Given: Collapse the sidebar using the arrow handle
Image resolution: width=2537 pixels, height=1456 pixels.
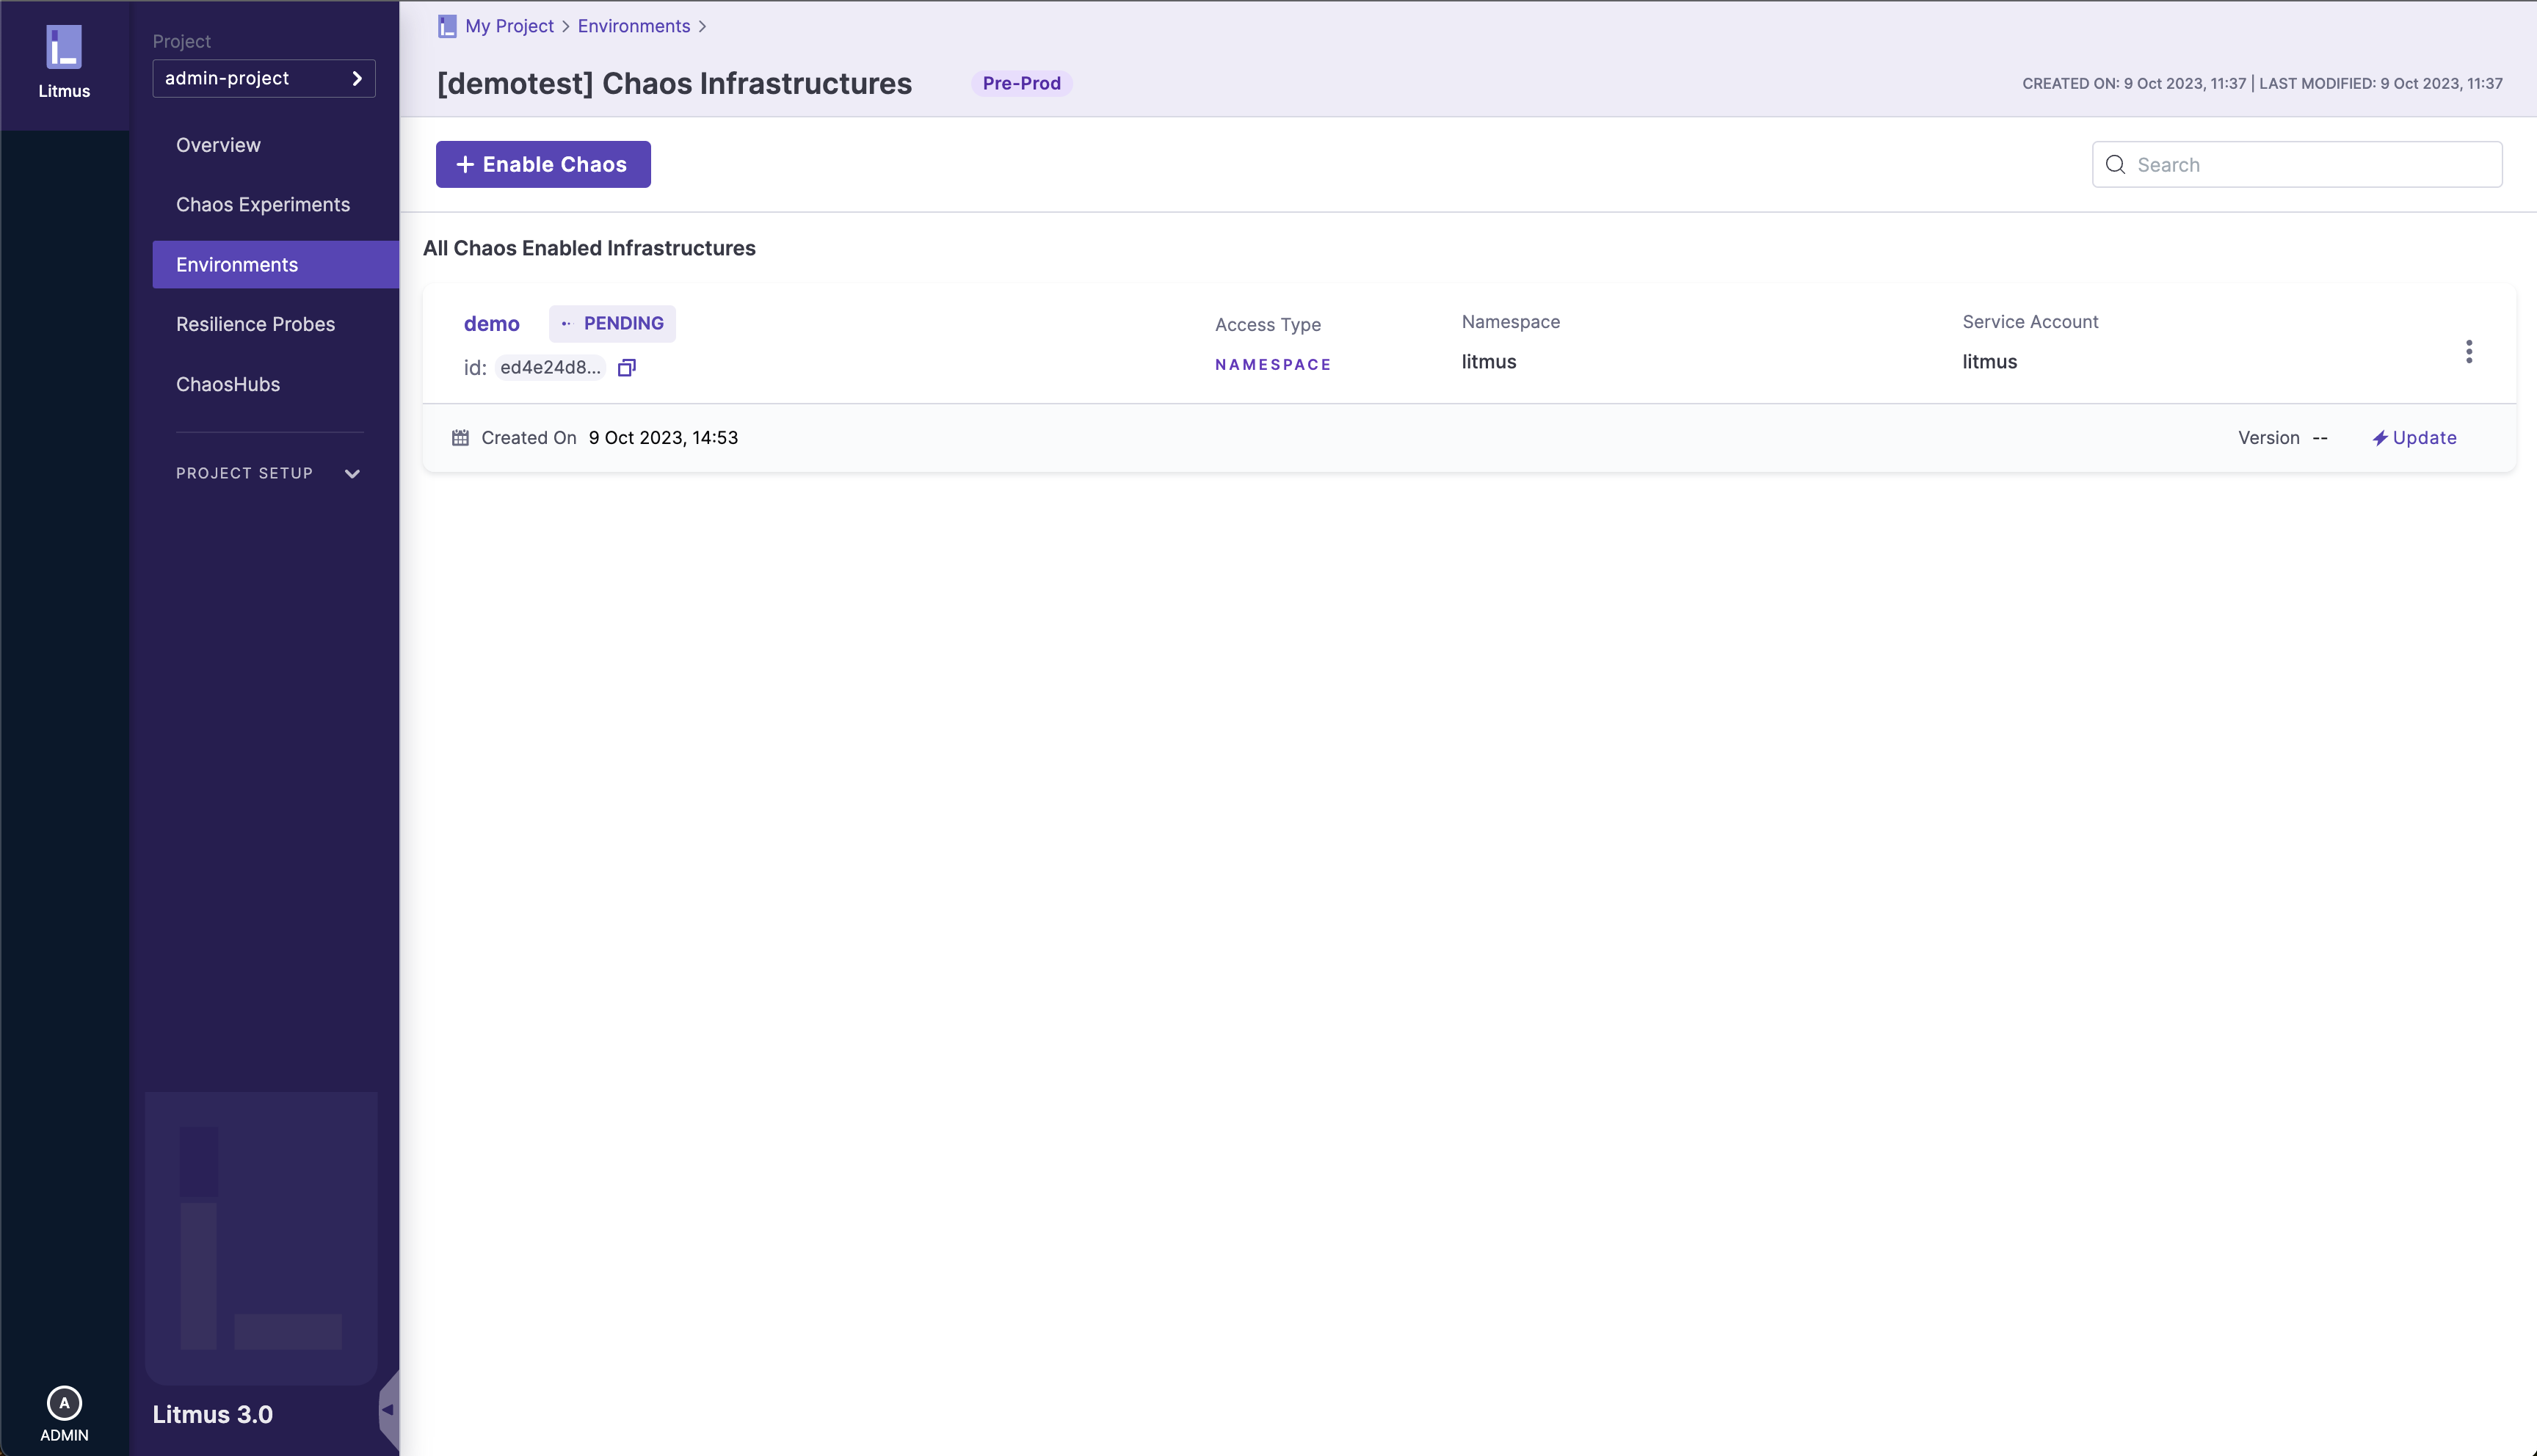Looking at the screenshot, I should pyautogui.click(x=388, y=1410).
